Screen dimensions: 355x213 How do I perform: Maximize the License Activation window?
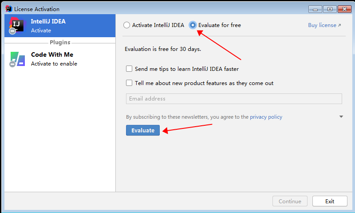330,9
